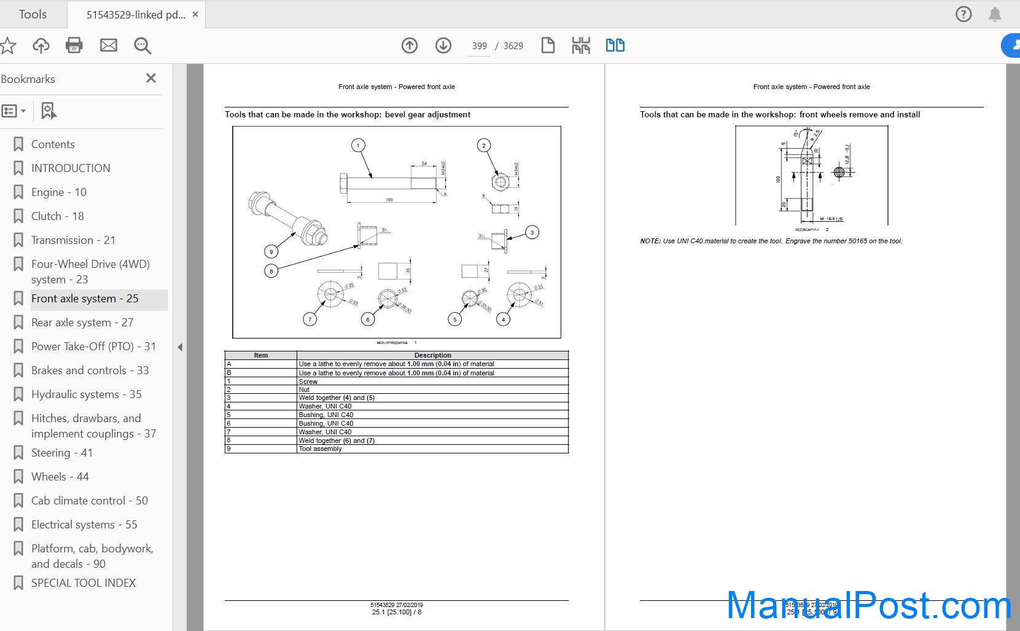Click the bookmark icon beside Electrical systems - 55
This screenshot has width=1020, height=631.
click(18, 525)
